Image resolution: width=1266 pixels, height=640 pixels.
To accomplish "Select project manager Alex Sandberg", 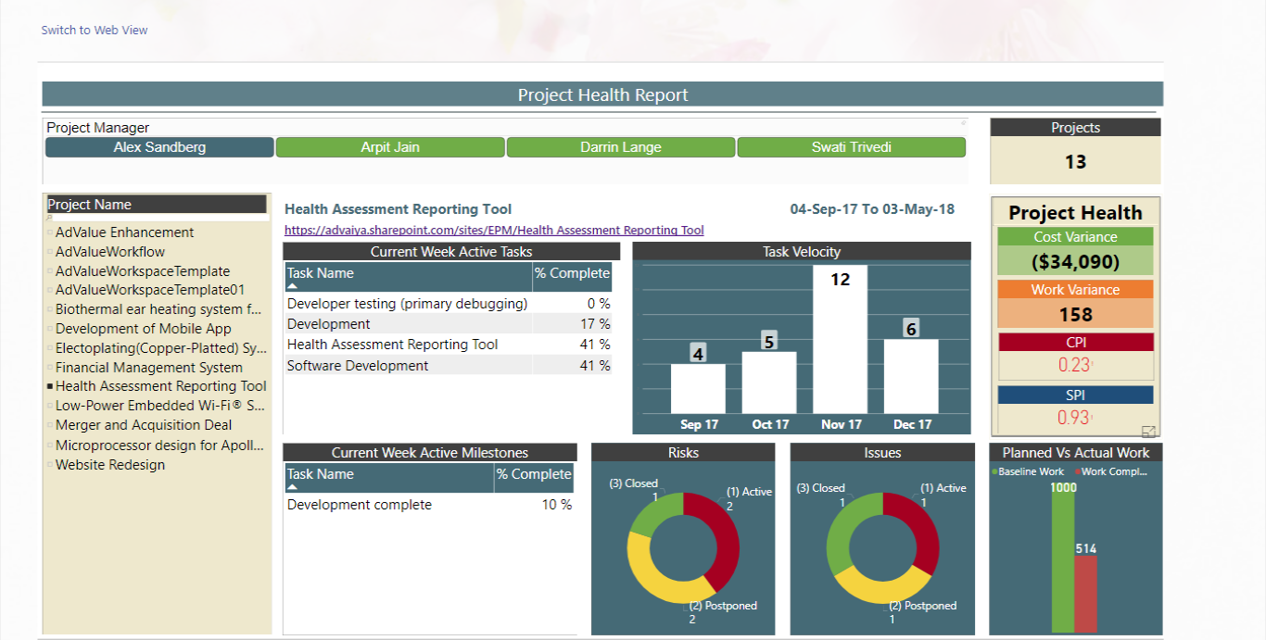I will click(159, 147).
